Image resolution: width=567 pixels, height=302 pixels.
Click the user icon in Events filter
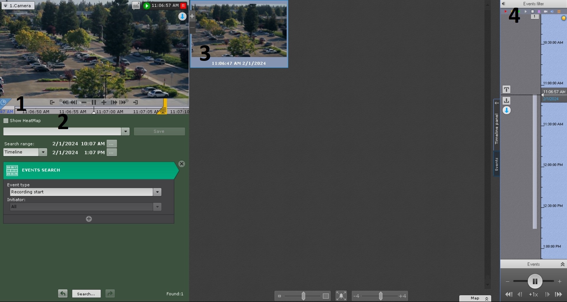point(539,12)
